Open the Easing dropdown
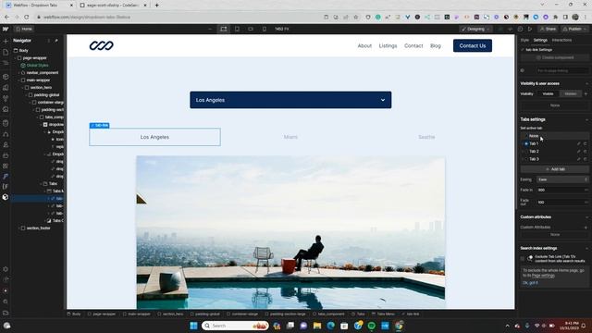The image size is (592, 333). pyautogui.click(x=562, y=179)
